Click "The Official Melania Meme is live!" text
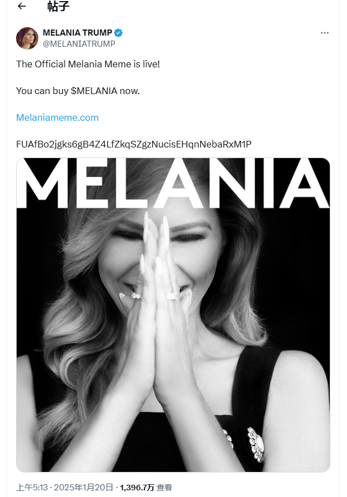Image resolution: width=347 pixels, height=497 pixels. [x=88, y=64]
